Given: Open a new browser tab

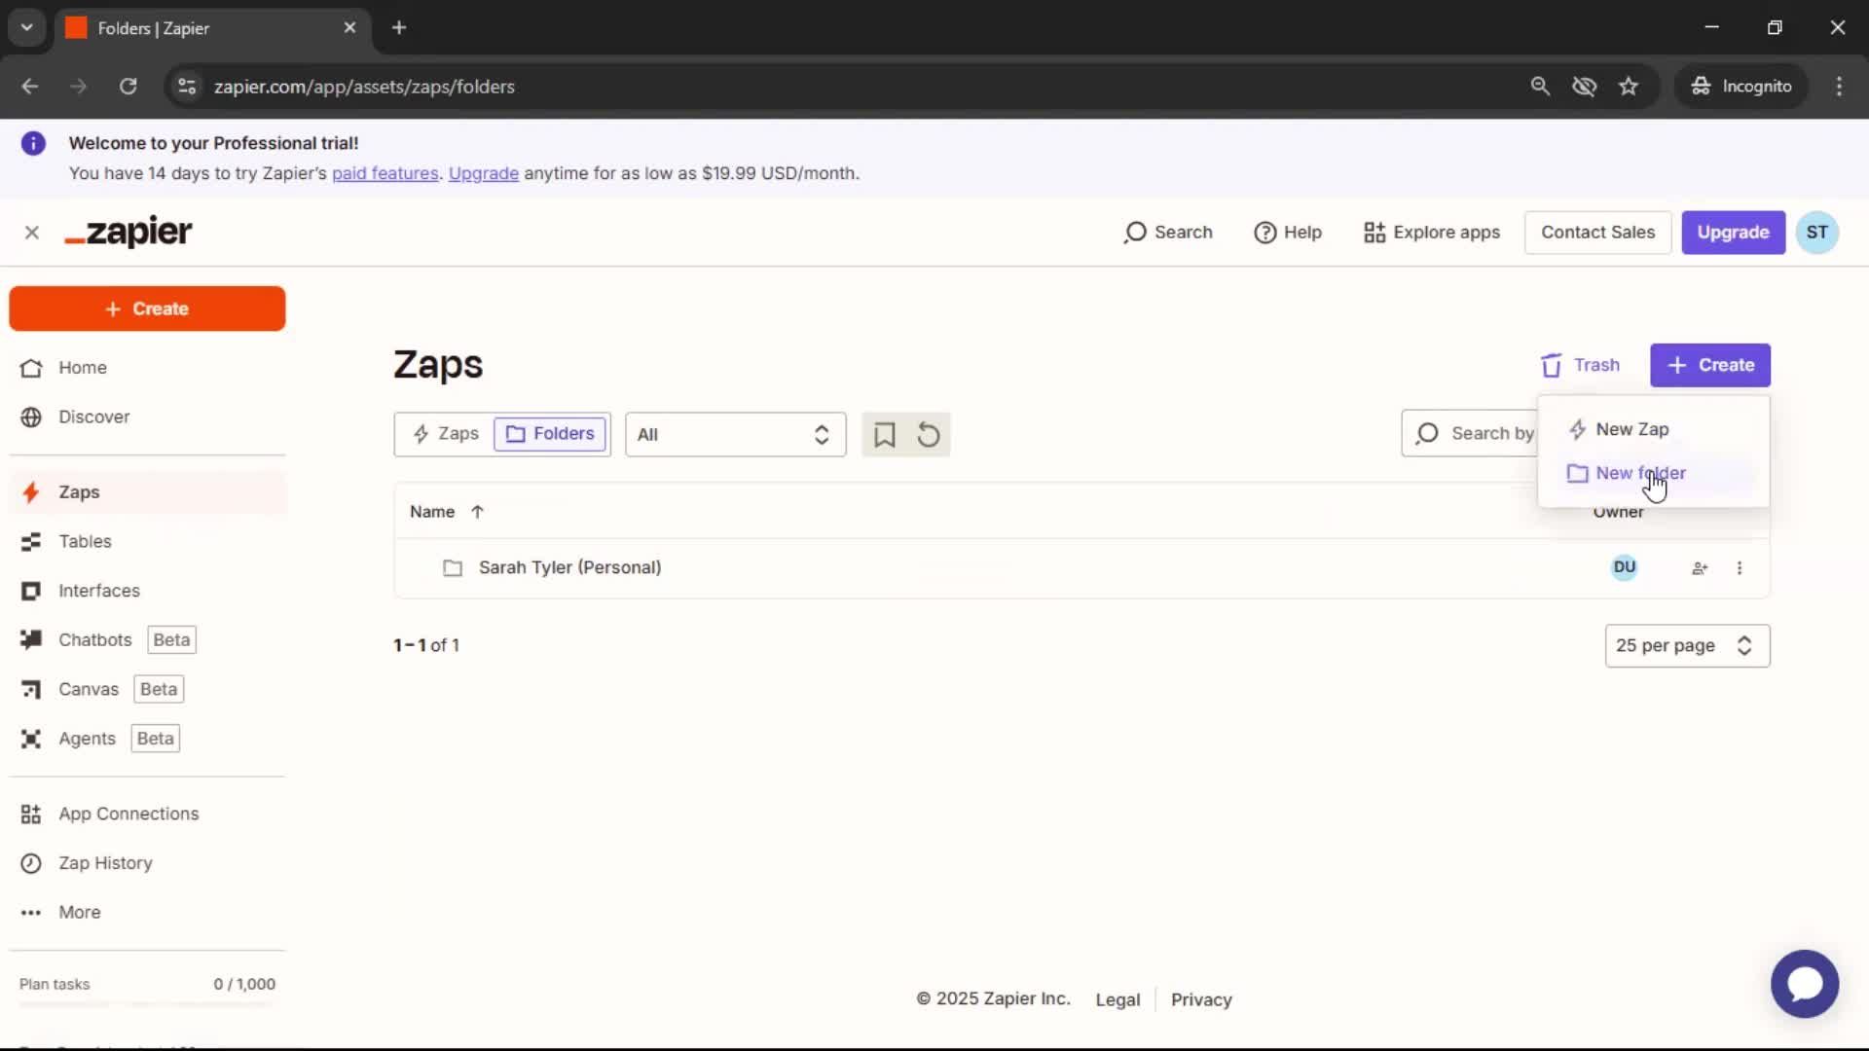Looking at the screenshot, I should [399, 27].
